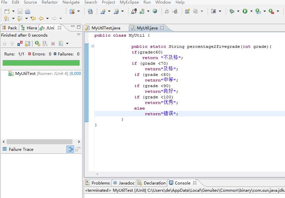Open the Back navigation history dropdown

[47, 18]
